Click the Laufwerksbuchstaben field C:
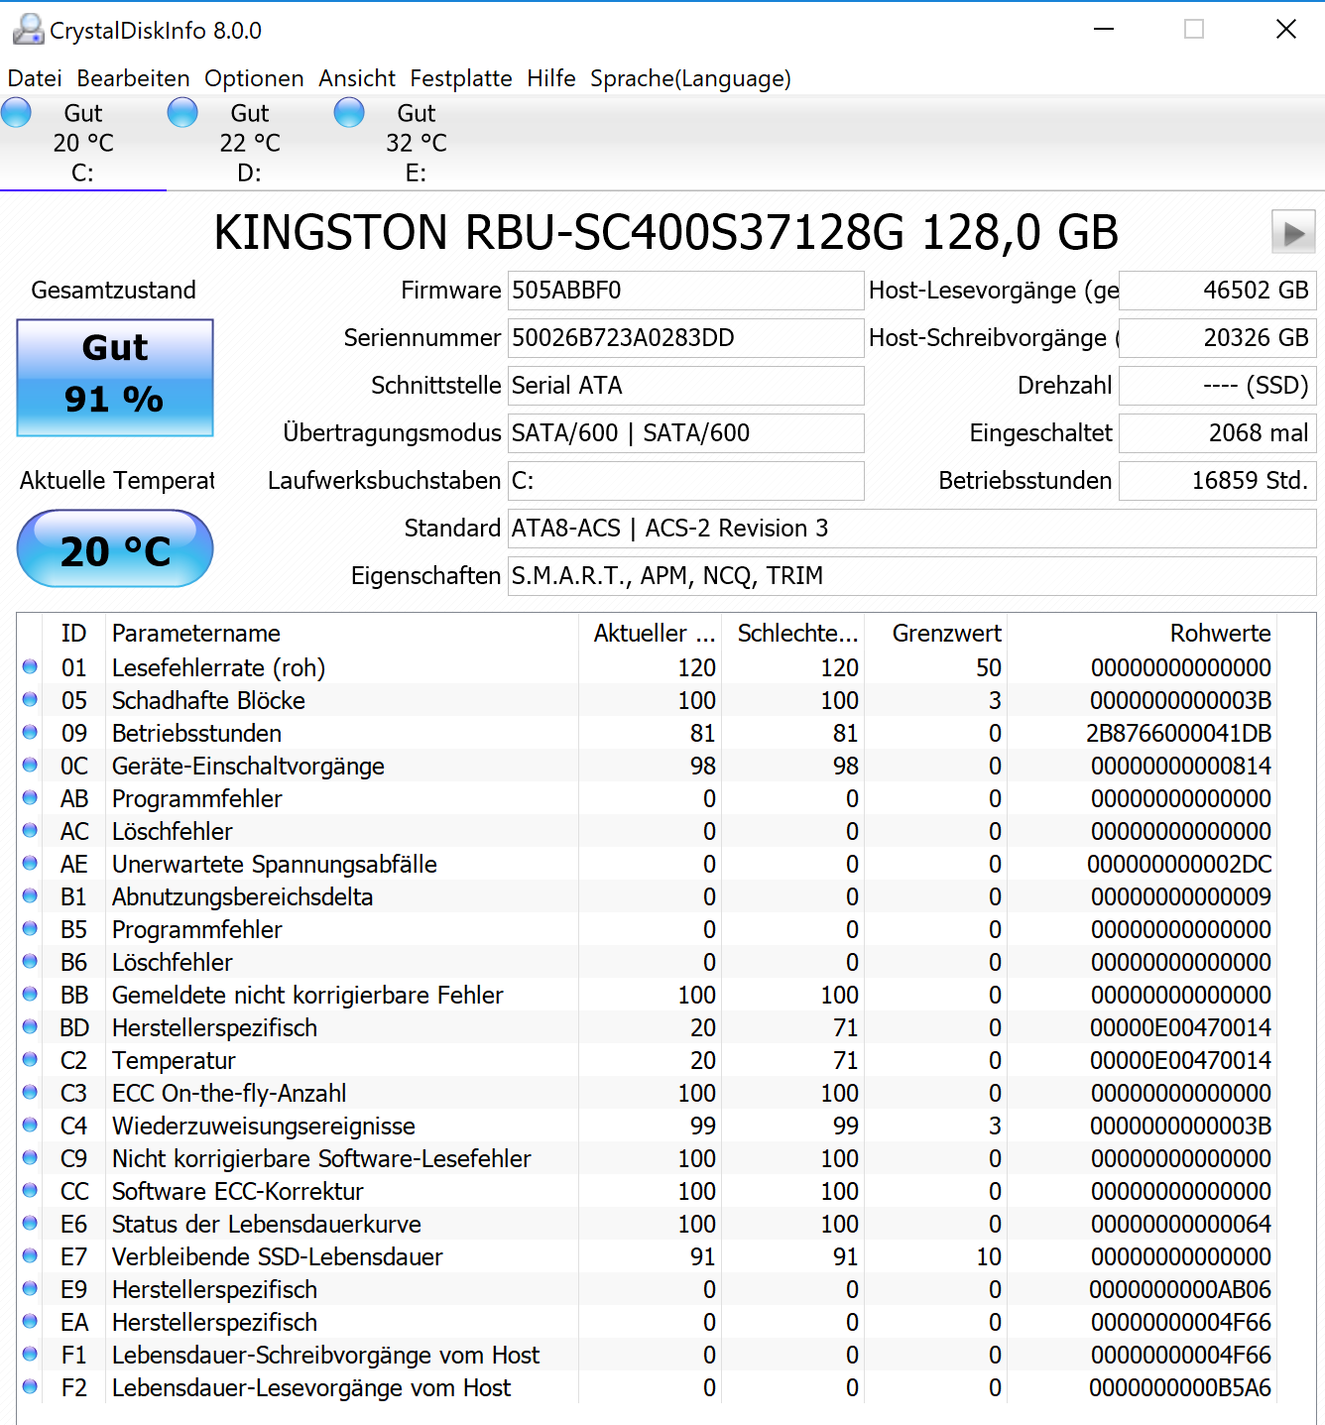Viewport: 1325px width, 1425px height. (685, 481)
